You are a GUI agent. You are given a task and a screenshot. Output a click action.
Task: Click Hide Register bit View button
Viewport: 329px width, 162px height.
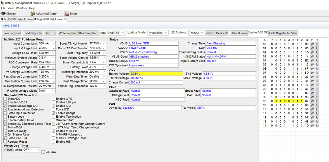pyautogui.click(x=283, y=33)
